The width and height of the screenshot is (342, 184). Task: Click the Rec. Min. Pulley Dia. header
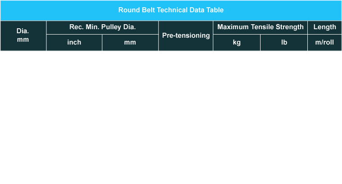click(x=103, y=27)
